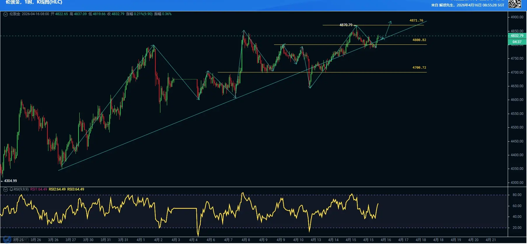Viewport: 527px width, 244px height.
Task: Click the 4月 16 date on time axis
Action: 386,240
